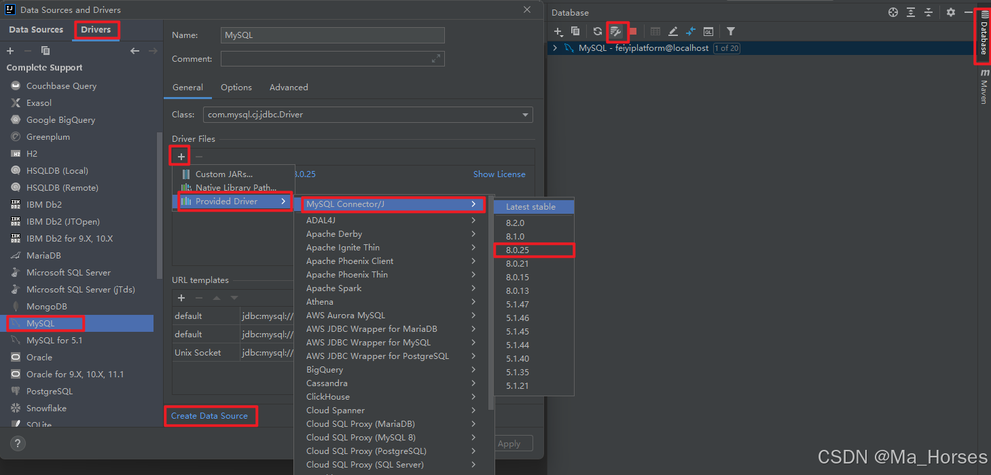Expand the AWS Aurora MySQL submenu
Viewport: 991px width, 475px height.
tap(393, 315)
